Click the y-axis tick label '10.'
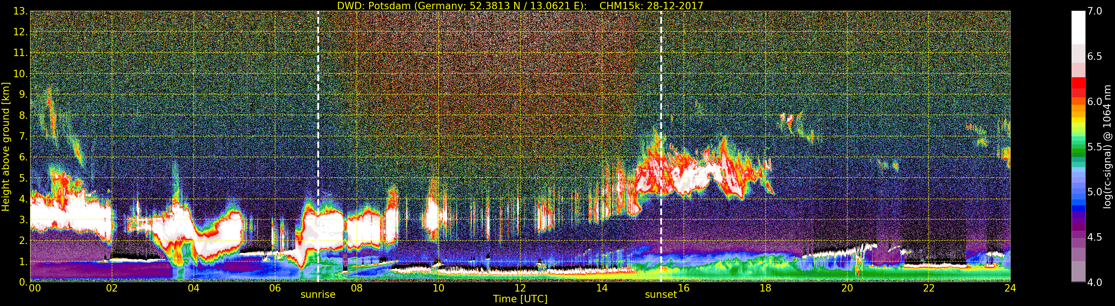The image size is (1115, 306). click(20, 74)
